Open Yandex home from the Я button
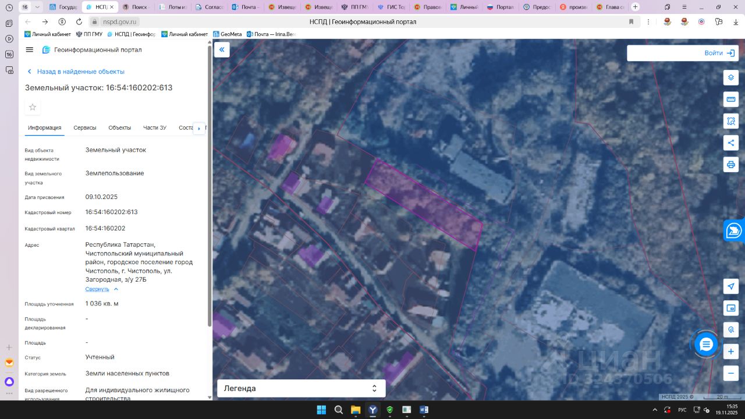 pos(62,22)
